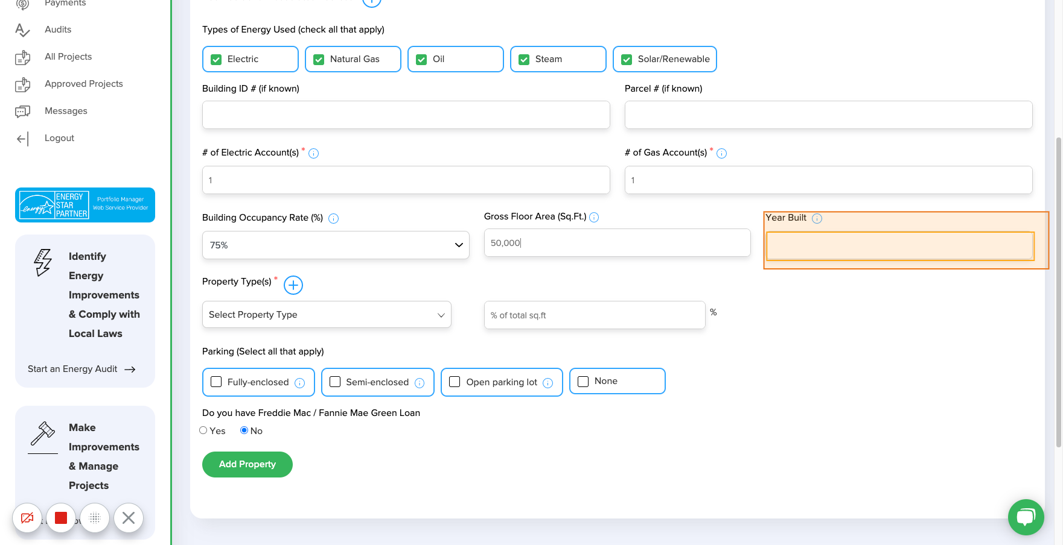This screenshot has height=545, width=1063.
Task: Open Audits from the sidebar
Action: (x=58, y=30)
